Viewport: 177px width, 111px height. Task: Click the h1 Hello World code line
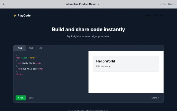[x=29, y=63]
